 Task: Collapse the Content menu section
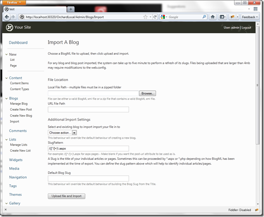pos(6,78)
